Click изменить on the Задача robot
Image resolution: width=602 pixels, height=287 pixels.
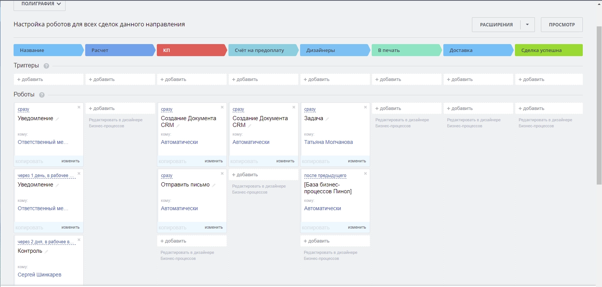point(357,161)
